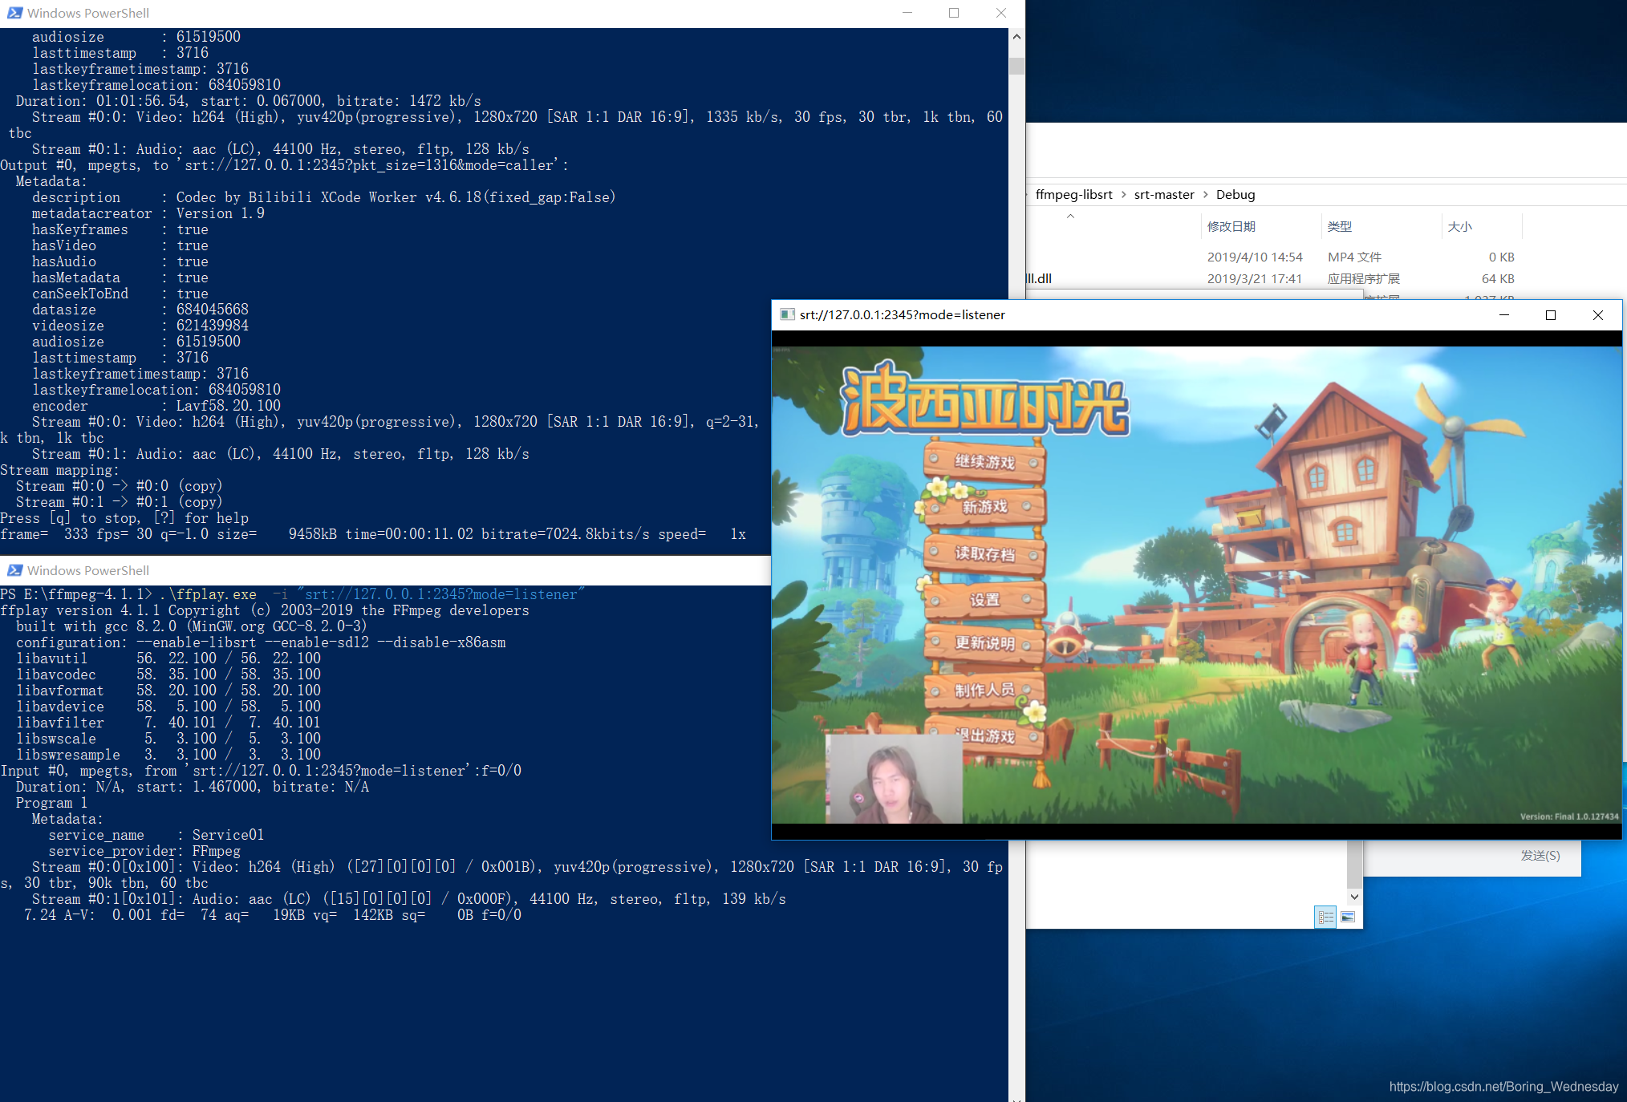The width and height of the screenshot is (1627, 1102).
Task: Click the 64 KB size cell
Action: point(1498,278)
